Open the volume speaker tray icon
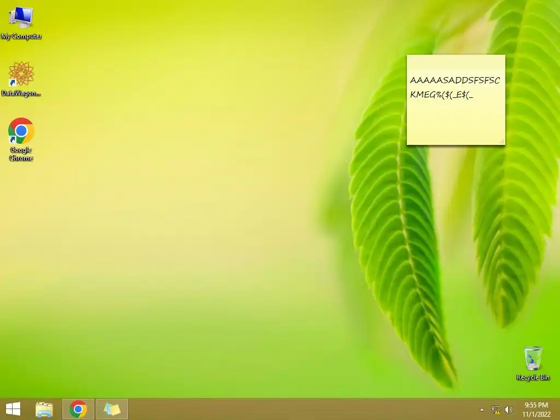Screen dimensions: 560x420 (x=509, y=410)
